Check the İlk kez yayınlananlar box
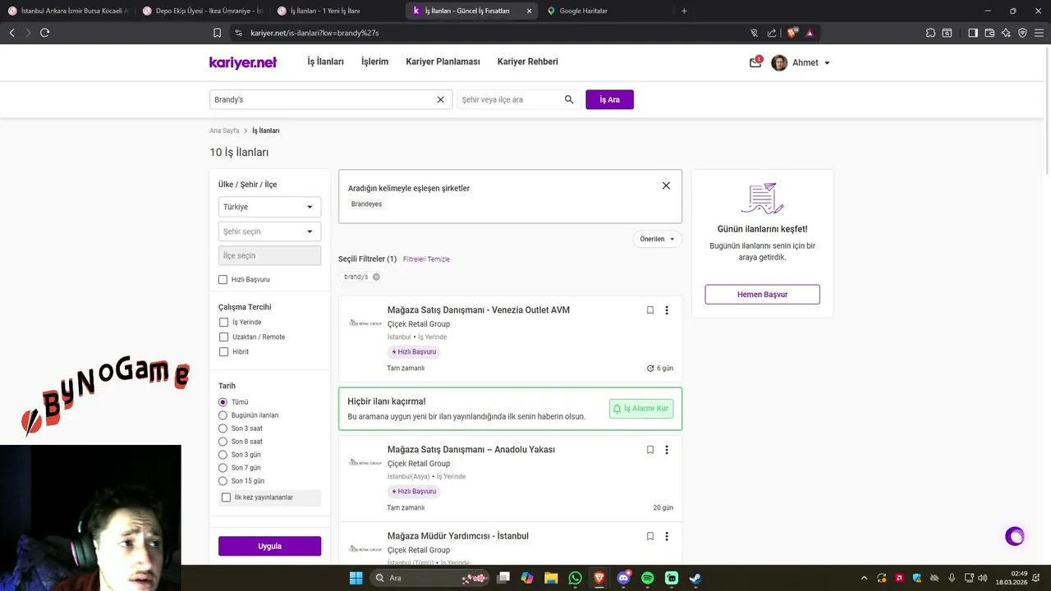 [x=226, y=497]
